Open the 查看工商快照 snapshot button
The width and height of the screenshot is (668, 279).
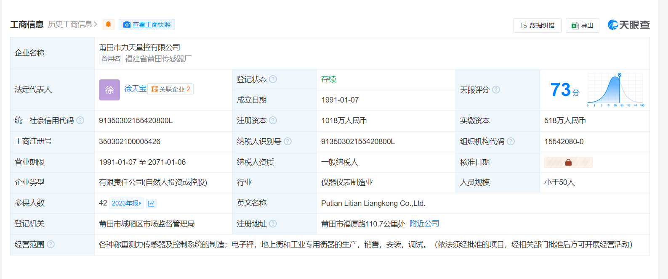[x=147, y=25]
